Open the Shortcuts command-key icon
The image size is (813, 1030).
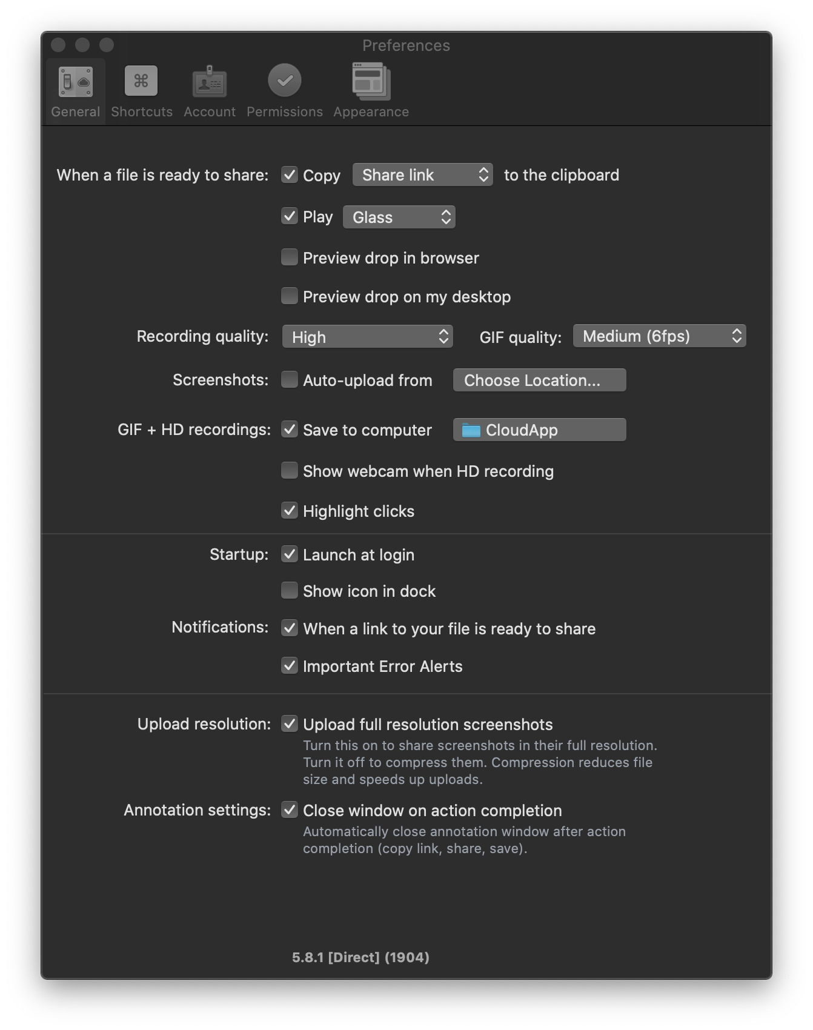pos(141,81)
